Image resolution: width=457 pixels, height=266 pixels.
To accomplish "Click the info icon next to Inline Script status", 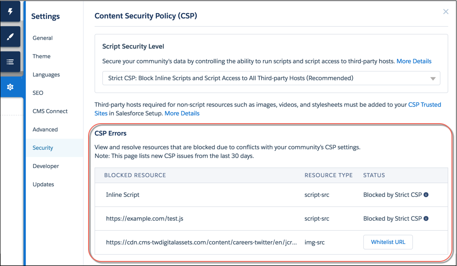I will (x=426, y=195).
